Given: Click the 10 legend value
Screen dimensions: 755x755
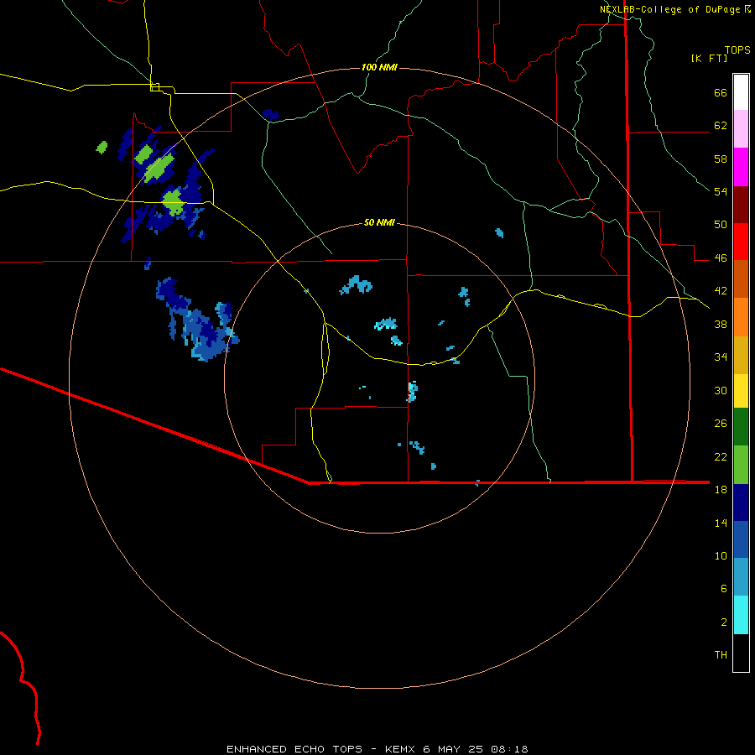Looking at the screenshot, I should click(x=721, y=555).
